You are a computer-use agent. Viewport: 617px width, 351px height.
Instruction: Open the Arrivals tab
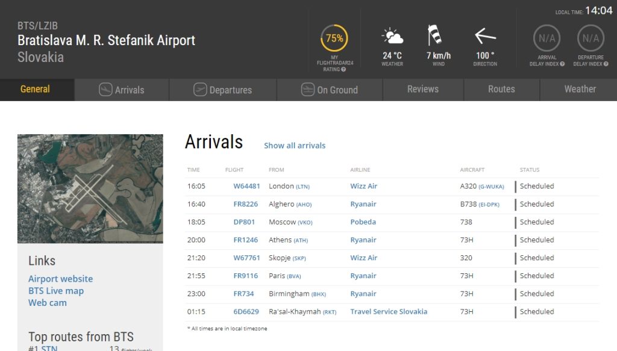point(122,90)
